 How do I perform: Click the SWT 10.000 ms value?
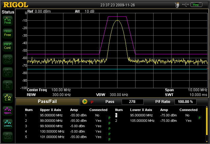198,95
